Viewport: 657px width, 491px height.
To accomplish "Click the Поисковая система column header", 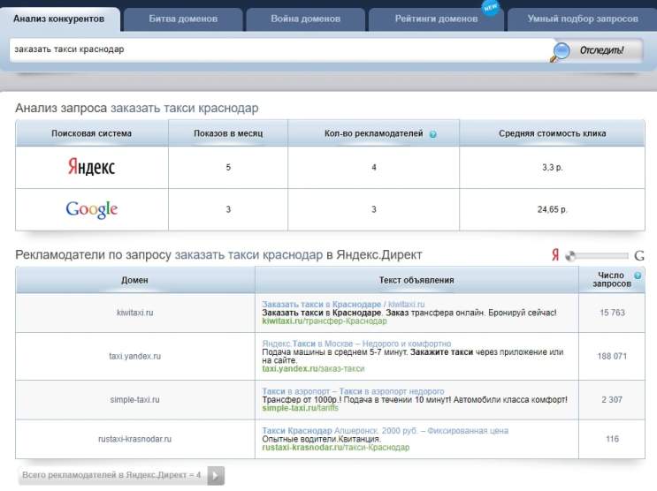I will (x=91, y=133).
